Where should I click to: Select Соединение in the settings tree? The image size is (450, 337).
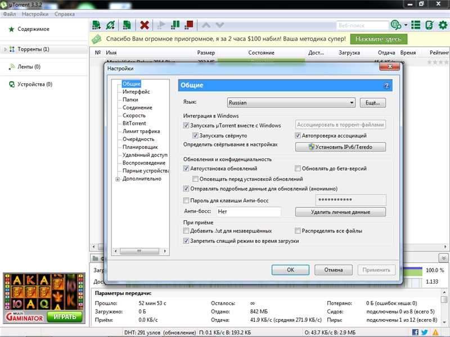coord(137,107)
